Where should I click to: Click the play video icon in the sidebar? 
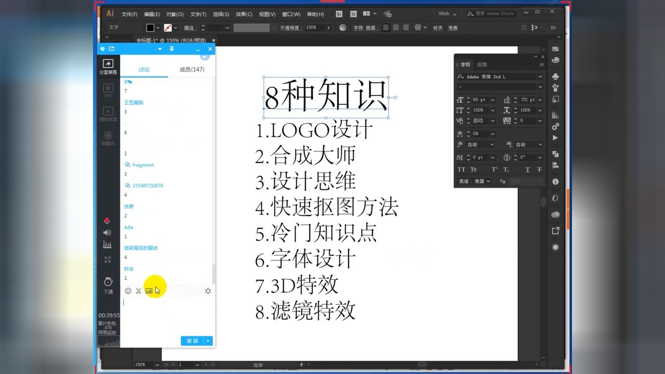point(108,111)
